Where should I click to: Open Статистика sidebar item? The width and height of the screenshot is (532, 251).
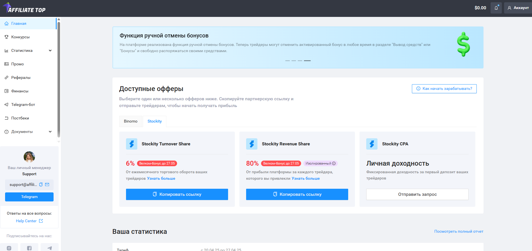tap(28, 50)
